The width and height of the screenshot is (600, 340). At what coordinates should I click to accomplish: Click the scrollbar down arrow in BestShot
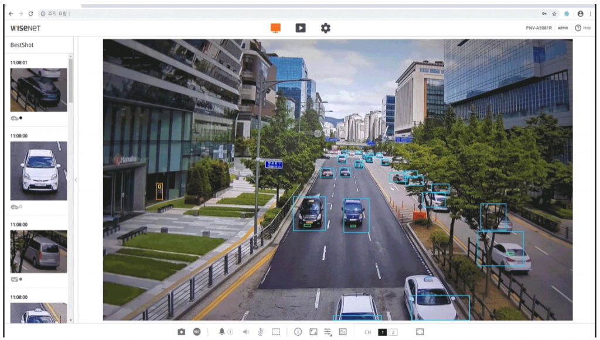(70, 320)
